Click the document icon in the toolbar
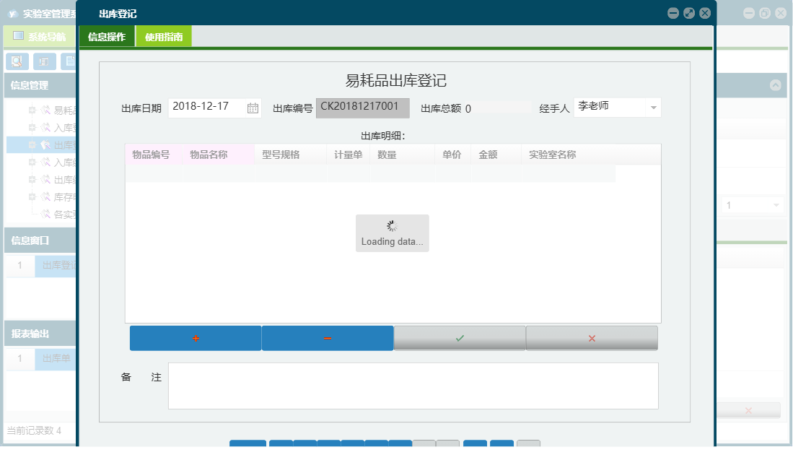The width and height of the screenshot is (793, 473). click(70, 61)
